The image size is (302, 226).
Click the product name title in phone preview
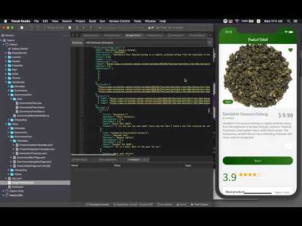tap(245, 114)
